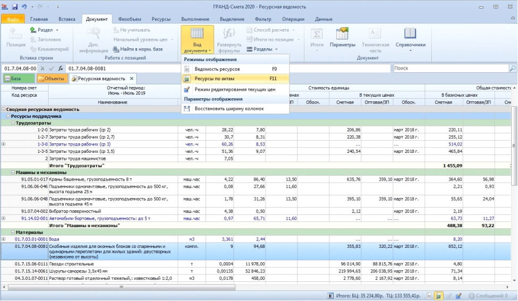Image resolution: width=518 pixels, height=301 pixels.
Task: Click the horizontal scrollbar thumb
Action: coord(122,287)
